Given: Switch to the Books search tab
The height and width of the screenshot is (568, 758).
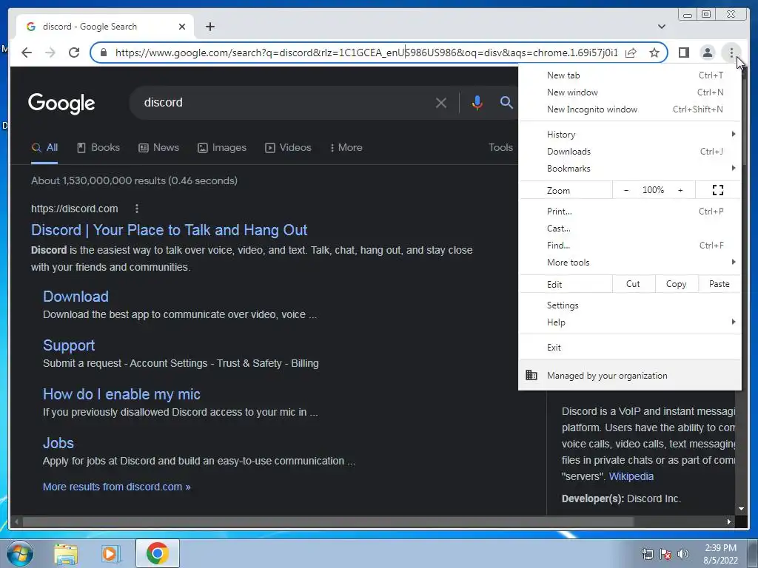Looking at the screenshot, I should point(98,148).
